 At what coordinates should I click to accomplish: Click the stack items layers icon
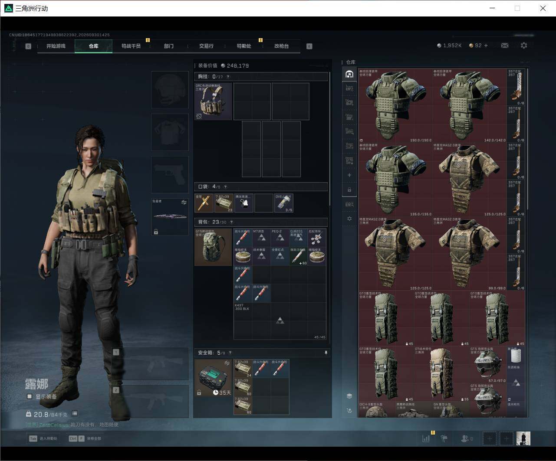tap(349, 396)
